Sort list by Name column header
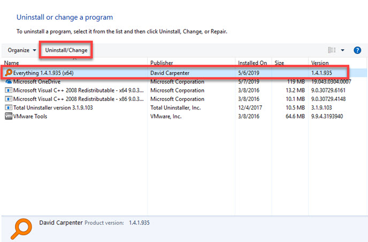This screenshot has width=368, height=242. 12,63
